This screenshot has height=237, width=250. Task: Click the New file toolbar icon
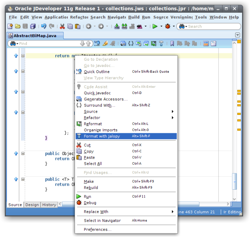[10, 26]
